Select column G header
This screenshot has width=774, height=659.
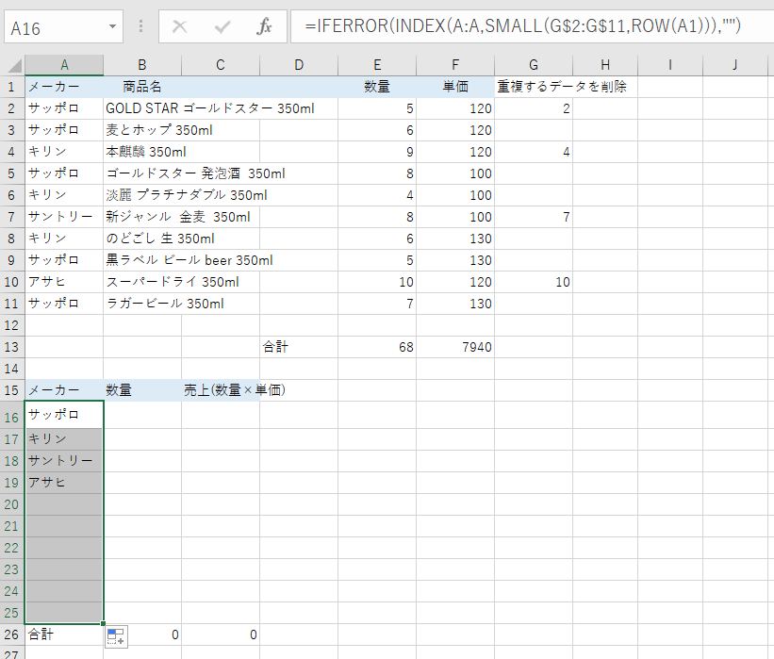[x=534, y=65]
